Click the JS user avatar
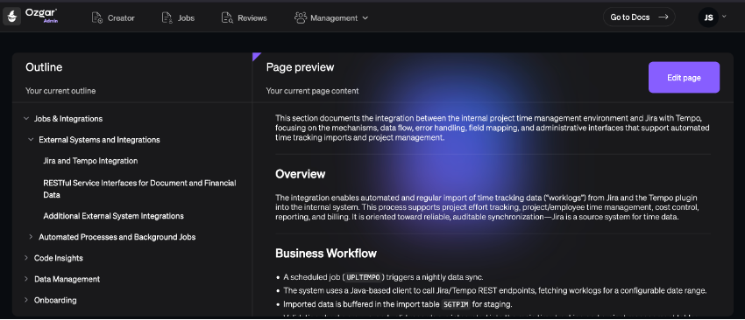 [x=708, y=17]
